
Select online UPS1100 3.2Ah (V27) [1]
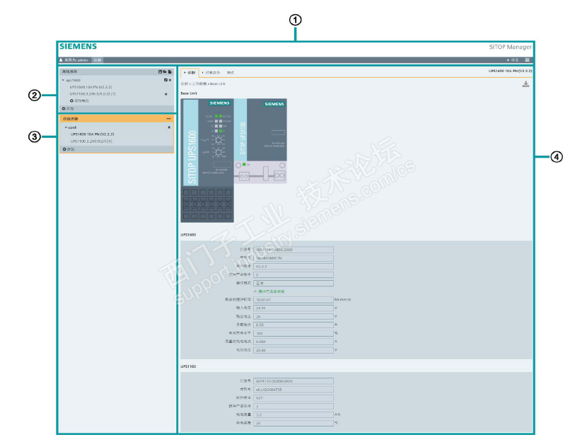[x=91, y=141]
